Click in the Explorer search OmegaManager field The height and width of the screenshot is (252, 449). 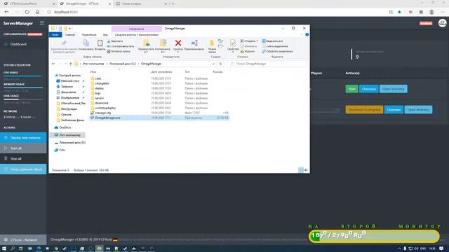(x=267, y=64)
